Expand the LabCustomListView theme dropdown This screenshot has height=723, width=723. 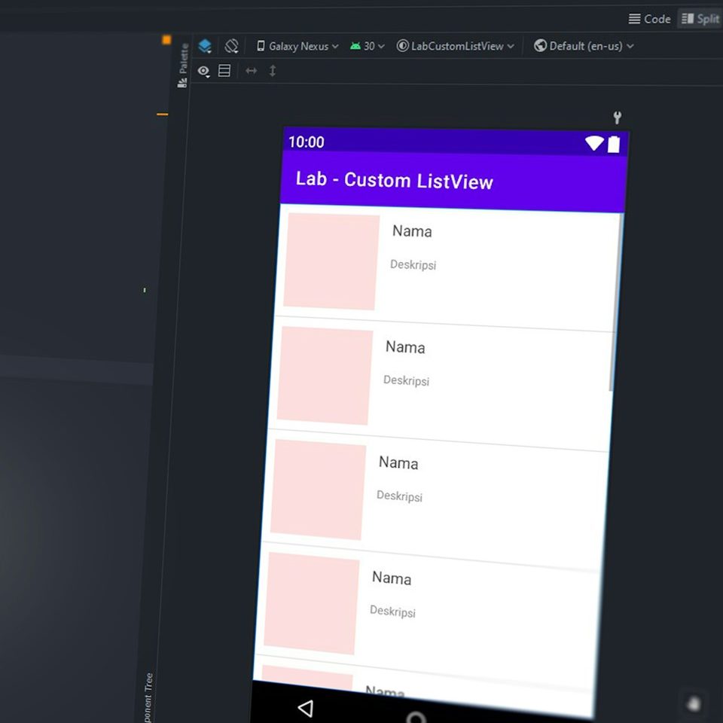pyautogui.click(x=456, y=46)
